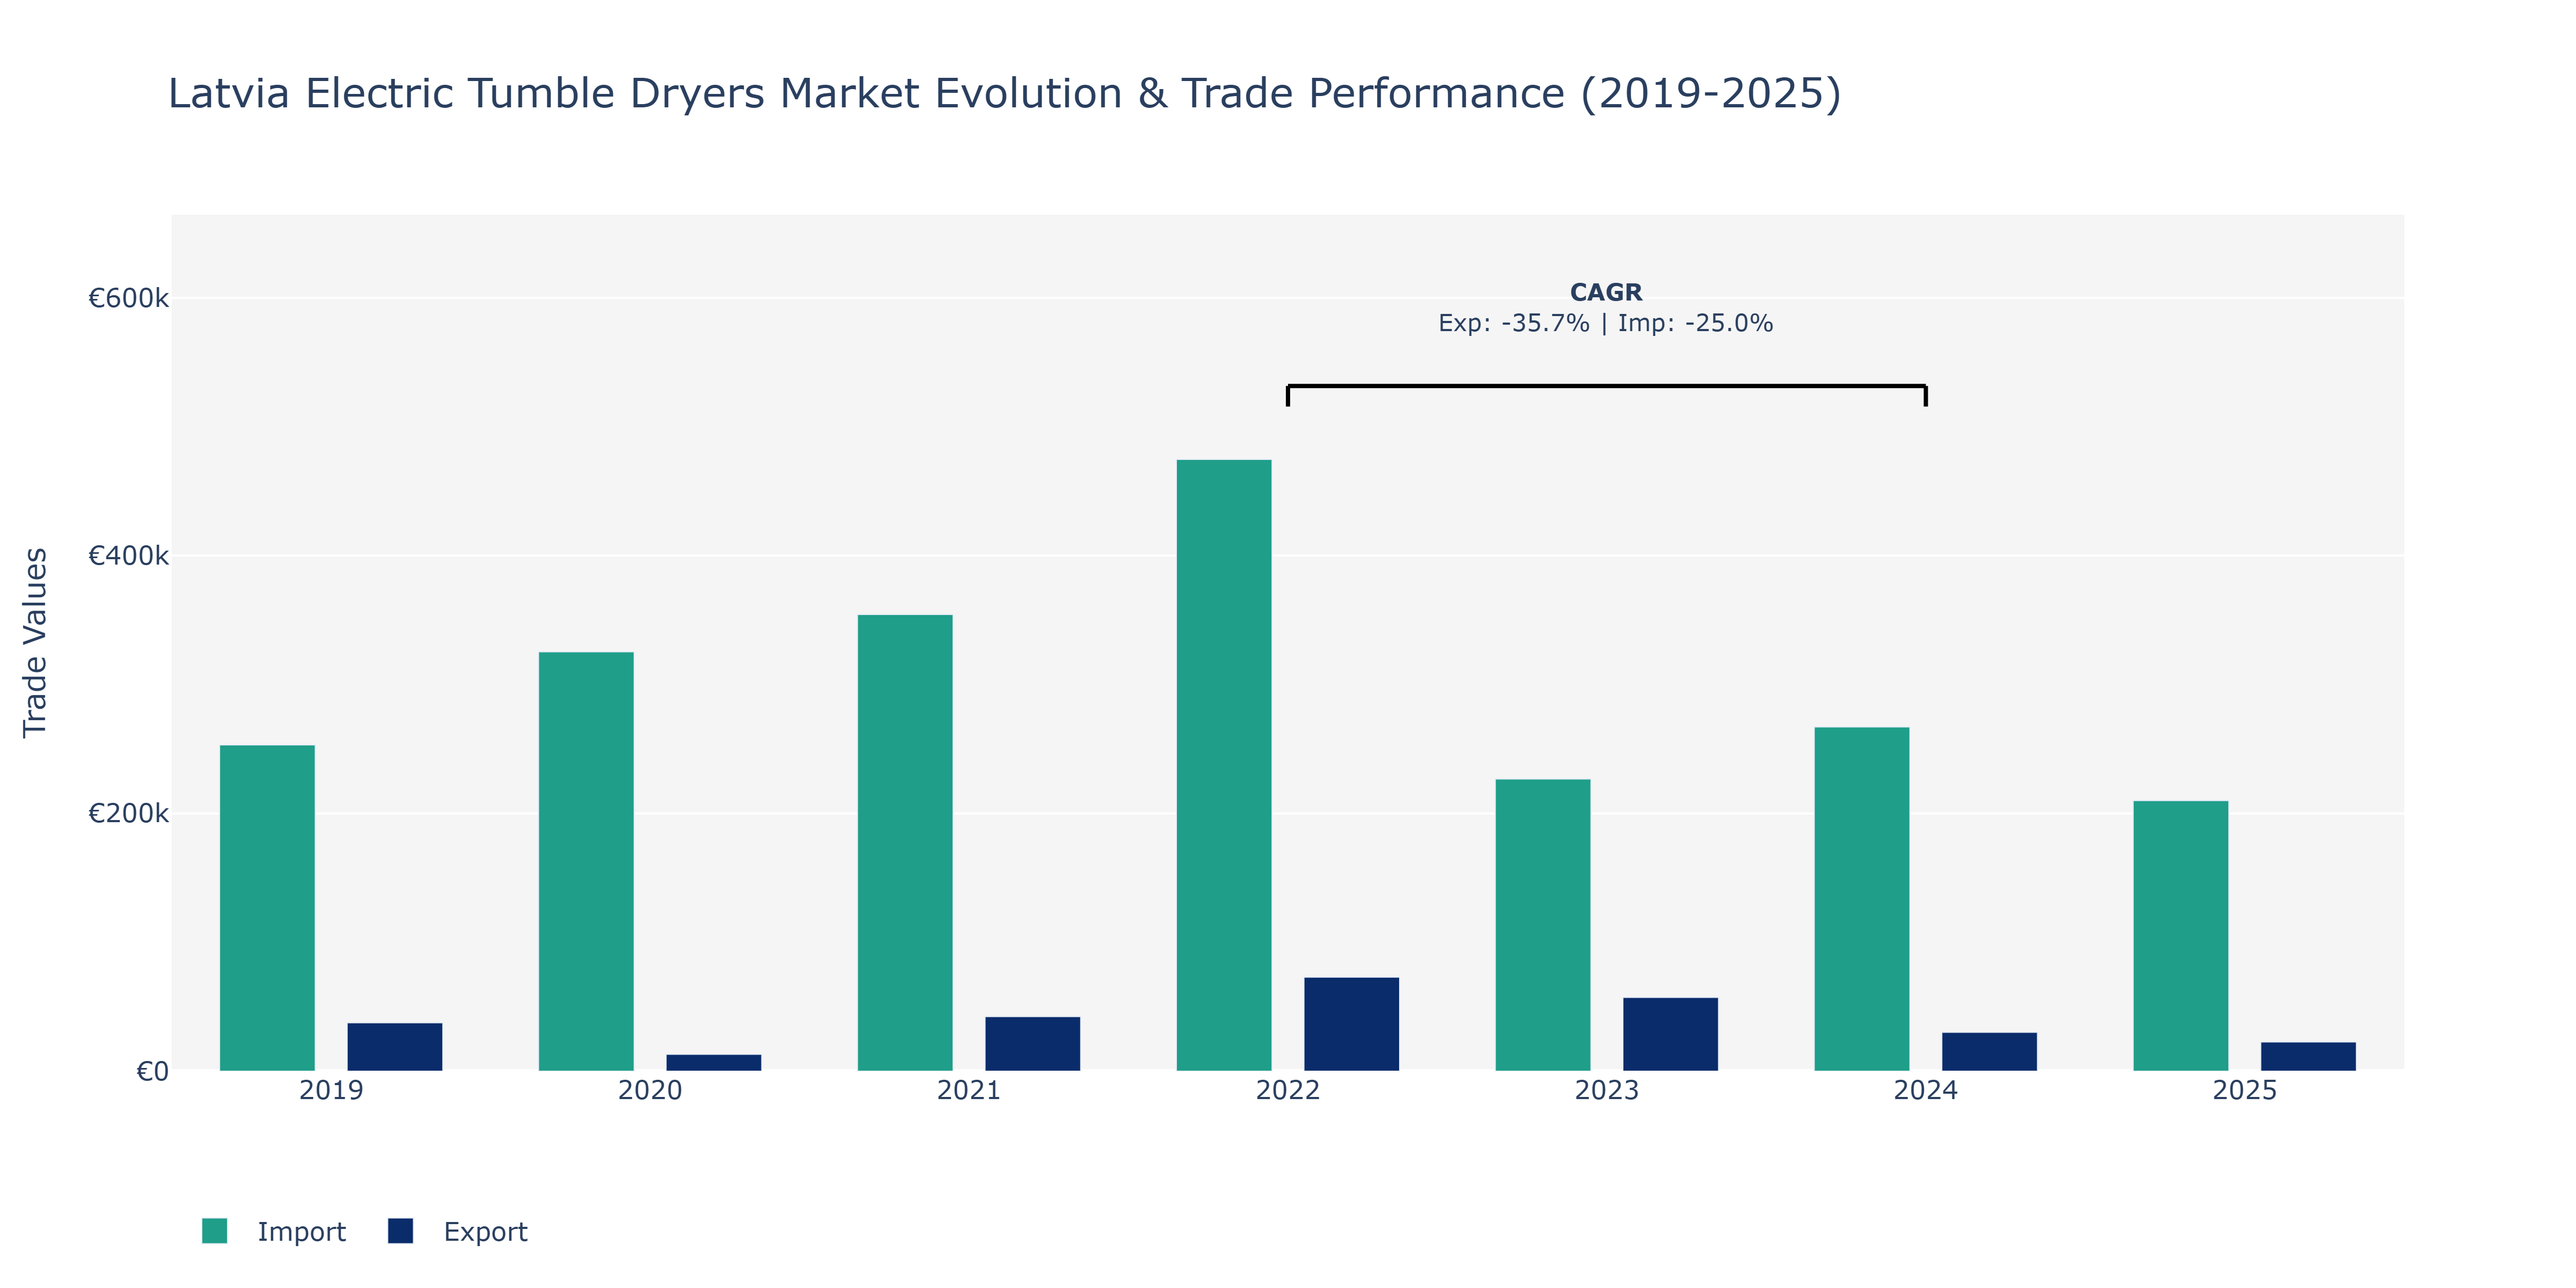
Task: Select the 2019 Export bar
Action: [x=395, y=1047]
